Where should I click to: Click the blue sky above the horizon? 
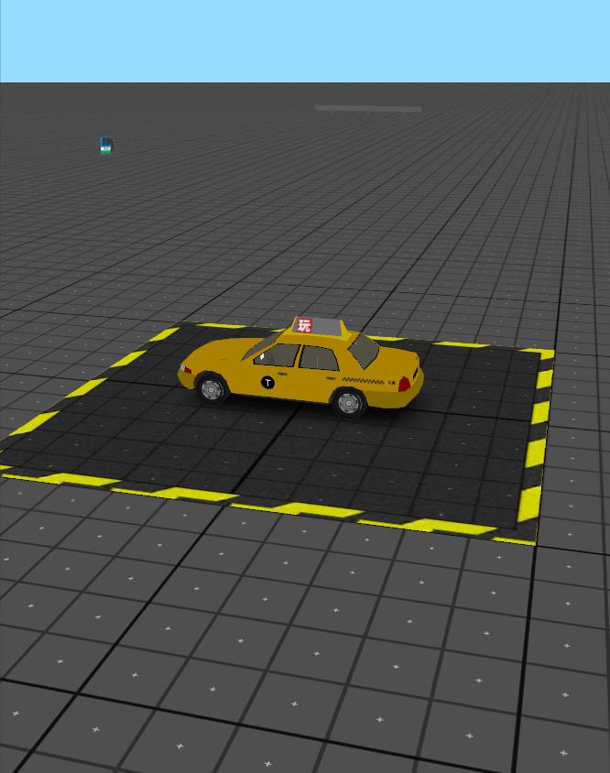pyautogui.click(x=305, y=41)
